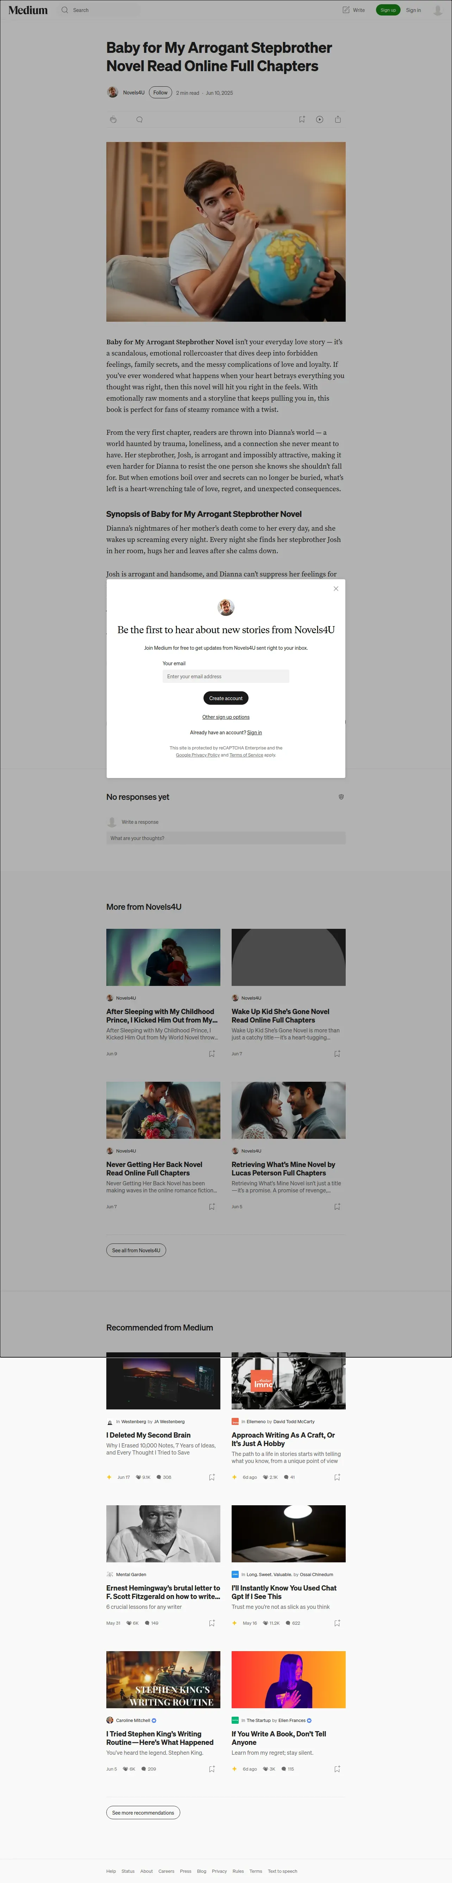Click Rules in the footer
This screenshot has width=452, height=1883.
coord(238,1871)
